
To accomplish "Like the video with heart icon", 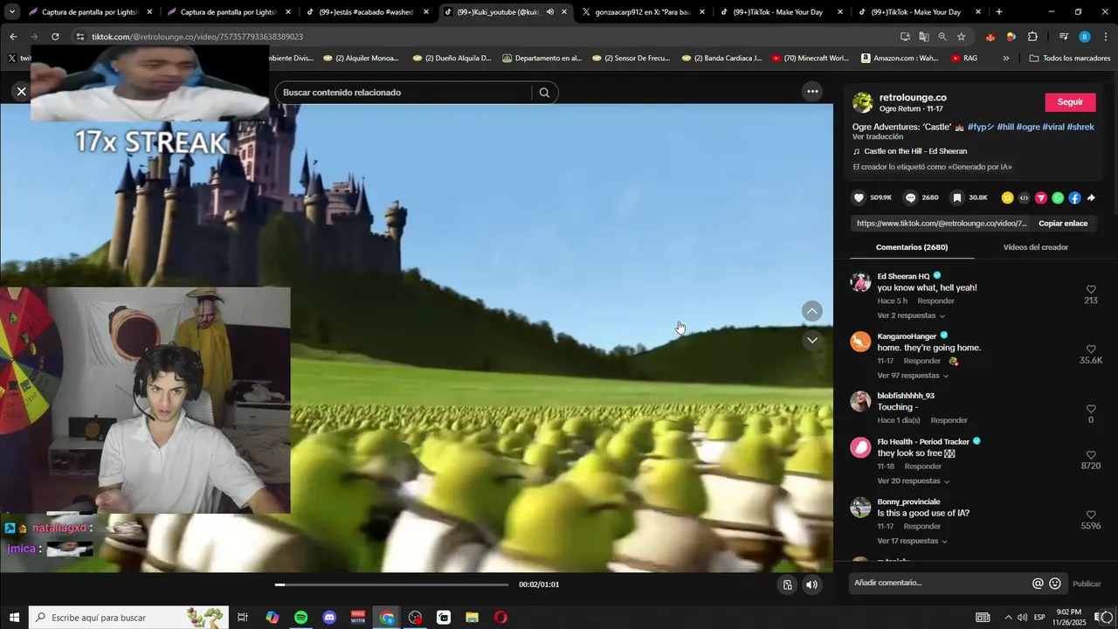I will click(859, 197).
